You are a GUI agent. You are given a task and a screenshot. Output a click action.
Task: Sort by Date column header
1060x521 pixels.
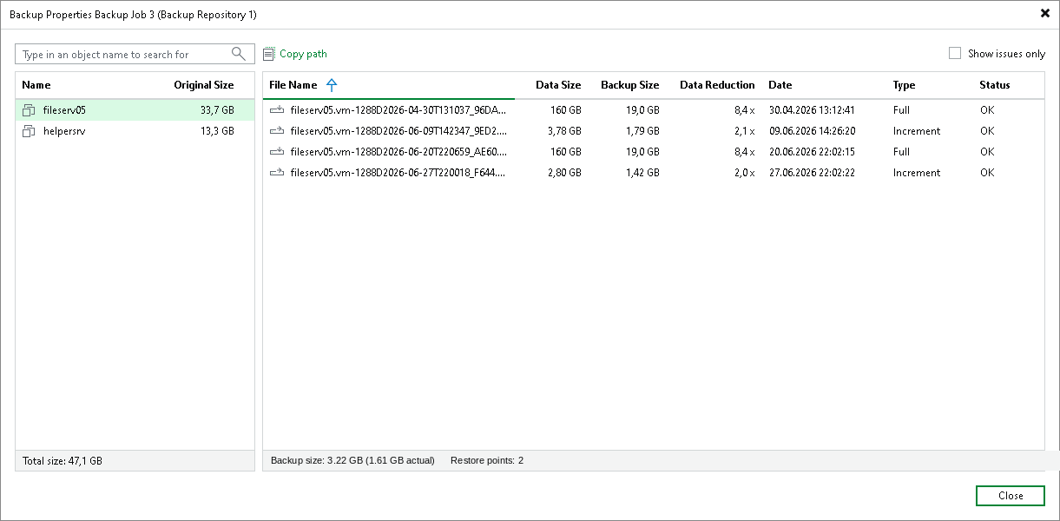(x=780, y=85)
